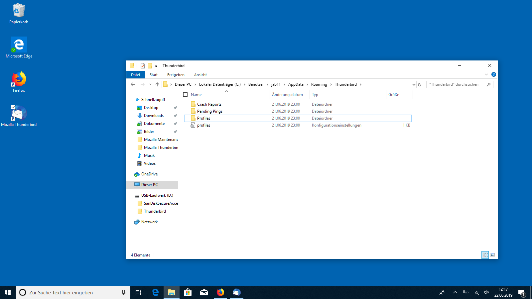This screenshot has width=532, height=299.
Task: Unpin Downloads from quick access
Action: click(175, 116)
